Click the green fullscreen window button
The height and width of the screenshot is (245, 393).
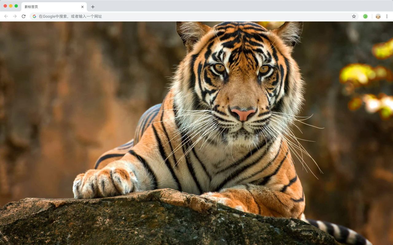click(x=16, y=6)
